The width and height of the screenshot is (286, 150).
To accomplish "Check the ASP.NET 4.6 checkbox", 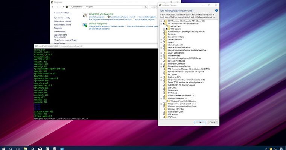I will pos(167,26).
